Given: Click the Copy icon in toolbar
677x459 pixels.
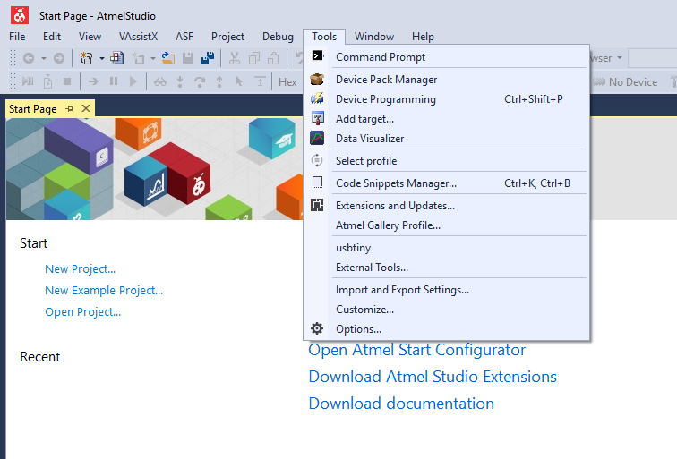Looking at the screenshot, I should (254, 58).
